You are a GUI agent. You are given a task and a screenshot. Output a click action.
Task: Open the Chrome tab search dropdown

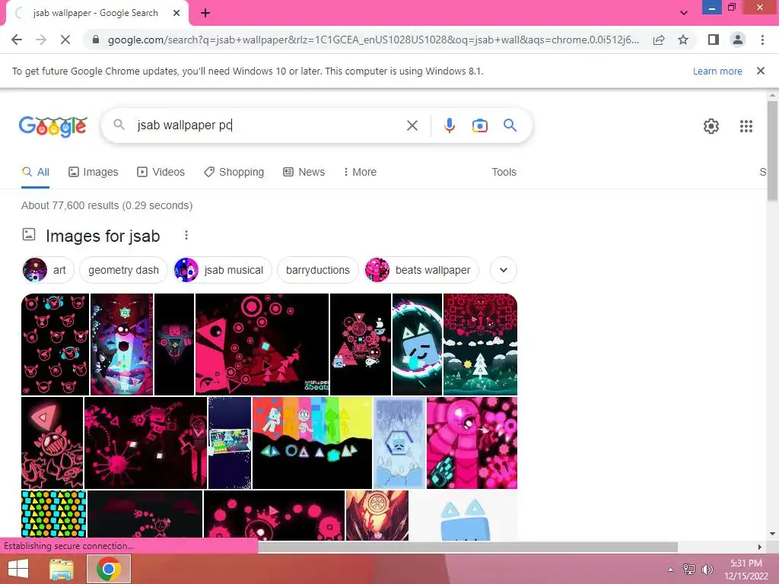(684, 13)
